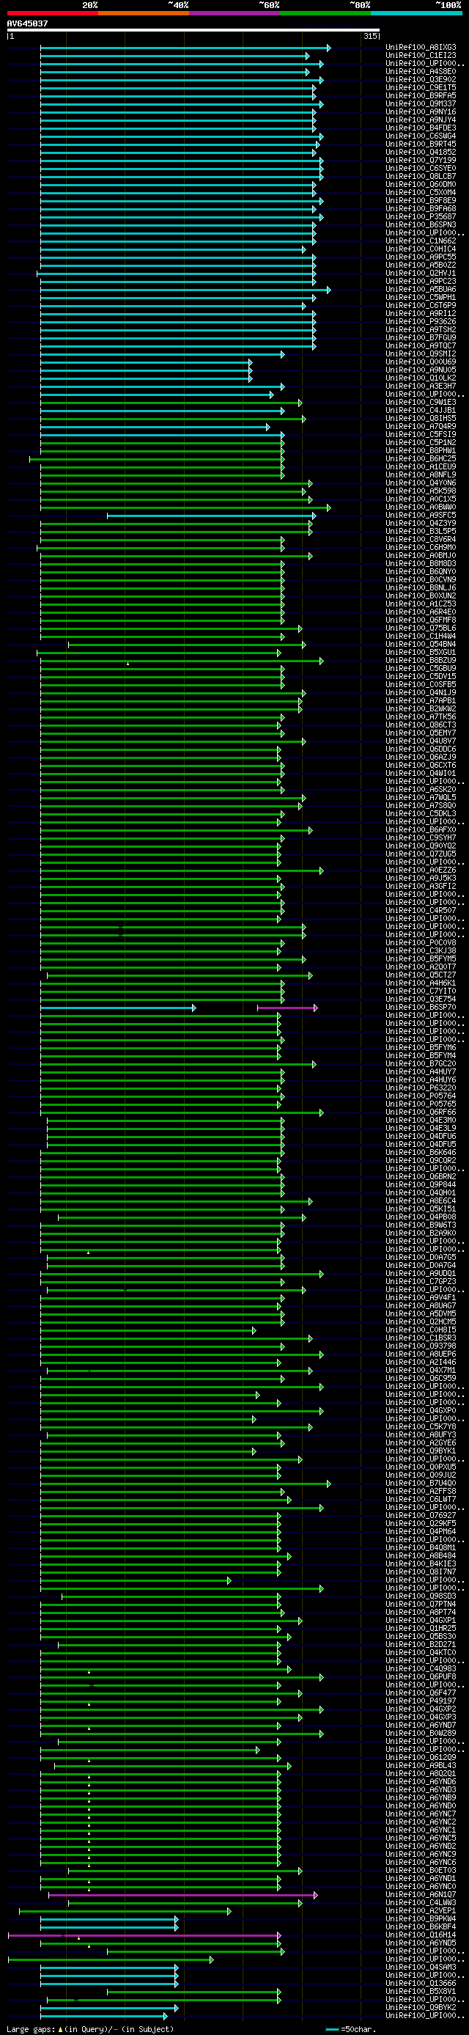This screenshot has height=2035, width=469.
Task: Click the purple ~60% identity legend segment
Action: 234,13
